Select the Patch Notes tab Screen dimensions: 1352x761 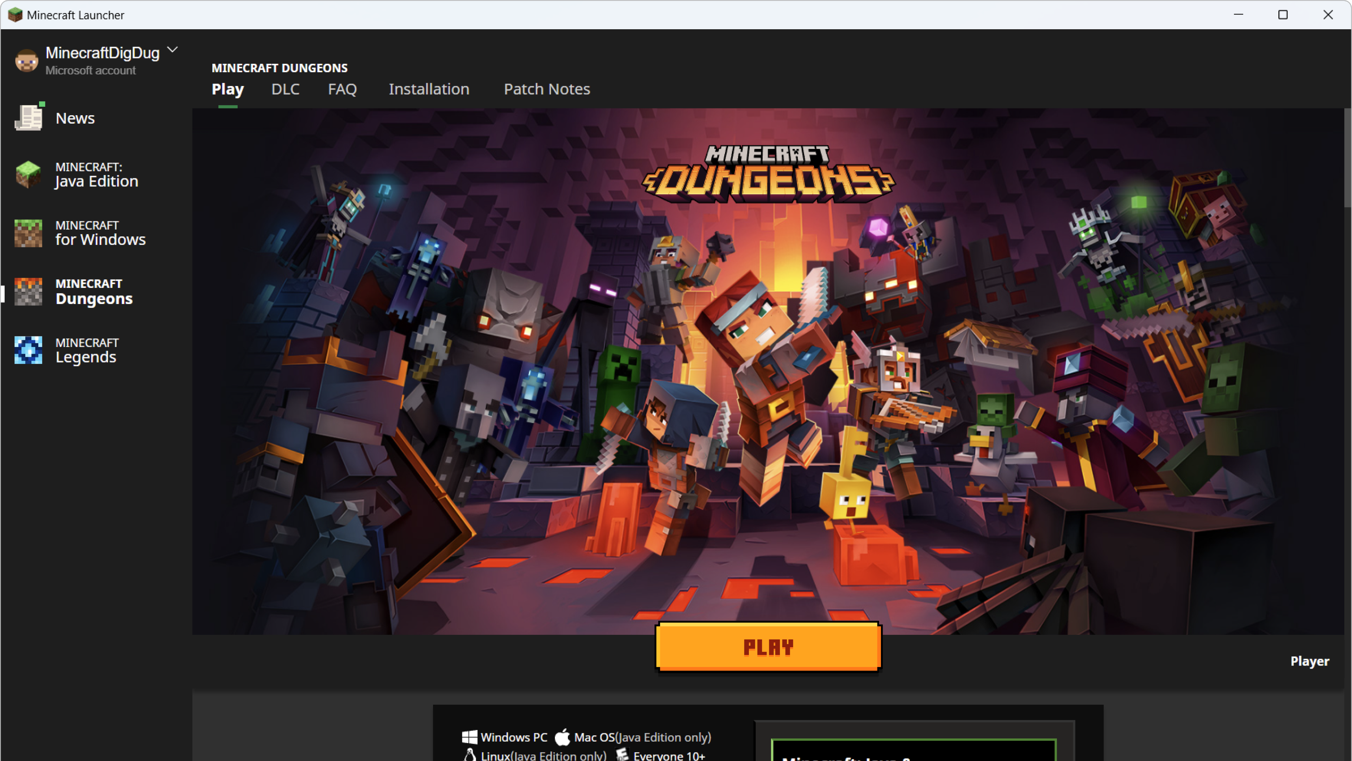(547, 88)
